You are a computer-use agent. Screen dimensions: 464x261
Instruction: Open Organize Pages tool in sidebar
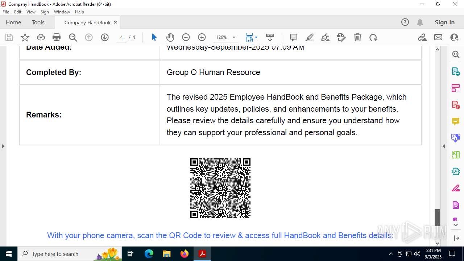tap(456, 88)
